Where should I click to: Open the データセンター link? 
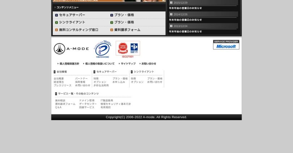point(88,104)
